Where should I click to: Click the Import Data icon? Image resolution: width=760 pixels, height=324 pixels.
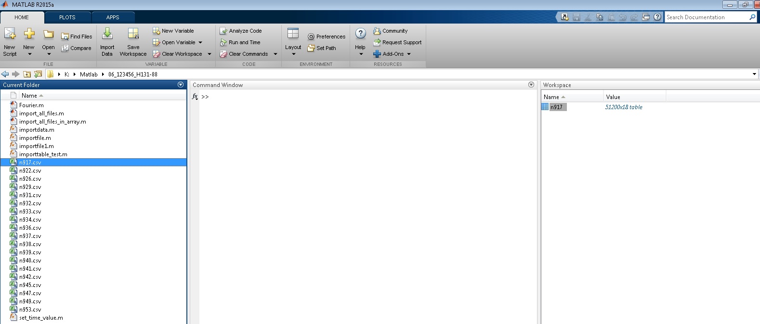tap(107, 34)
